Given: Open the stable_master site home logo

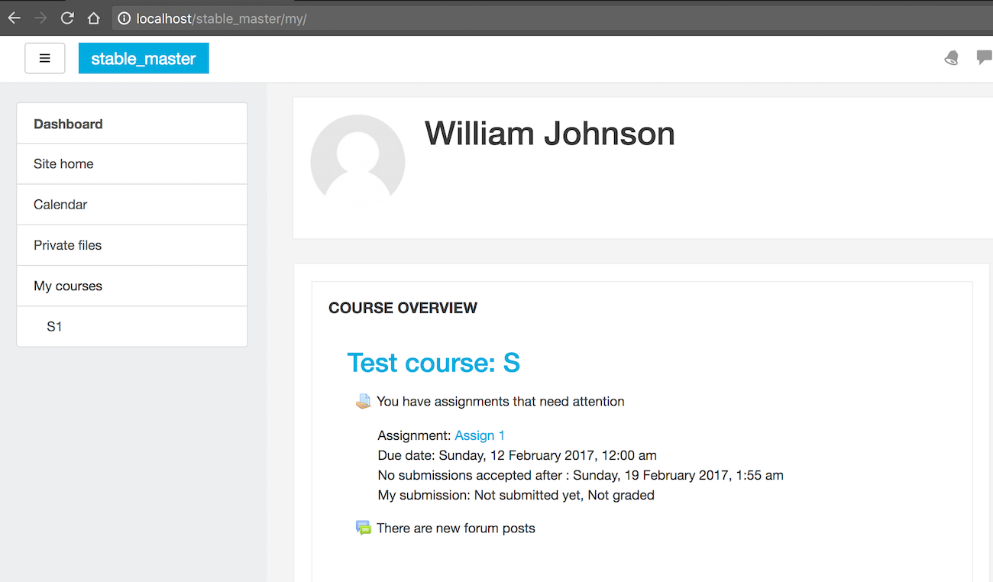Looking at the screenshot, I should tap(144, 58).
